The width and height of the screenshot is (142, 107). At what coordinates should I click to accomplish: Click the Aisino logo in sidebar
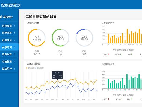(6, 17)
